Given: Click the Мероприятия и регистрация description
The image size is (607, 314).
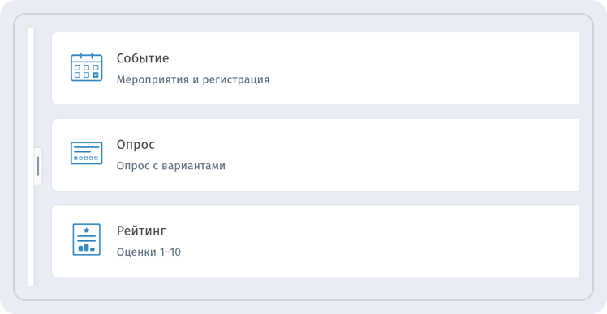Looking at the screenshot, I should [193, 79].
